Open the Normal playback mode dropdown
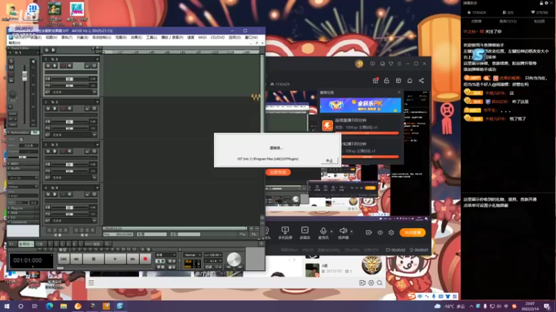This screenshot has width=556, height=312. [x=193, y=254]
